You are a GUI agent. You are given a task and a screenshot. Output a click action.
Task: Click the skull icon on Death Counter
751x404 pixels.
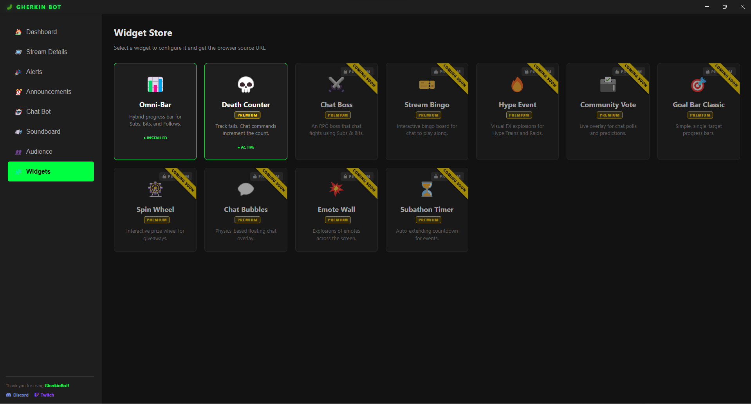[246, 84]
